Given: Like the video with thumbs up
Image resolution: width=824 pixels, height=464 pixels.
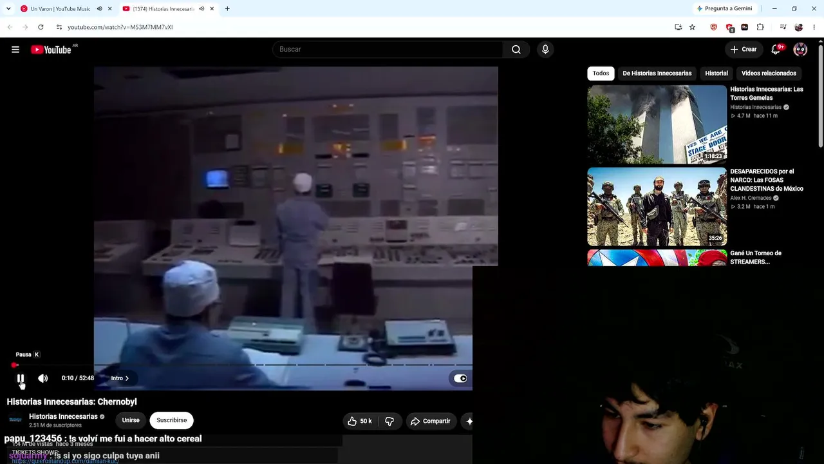Looking at the screenshot, I should click(359, 421).
